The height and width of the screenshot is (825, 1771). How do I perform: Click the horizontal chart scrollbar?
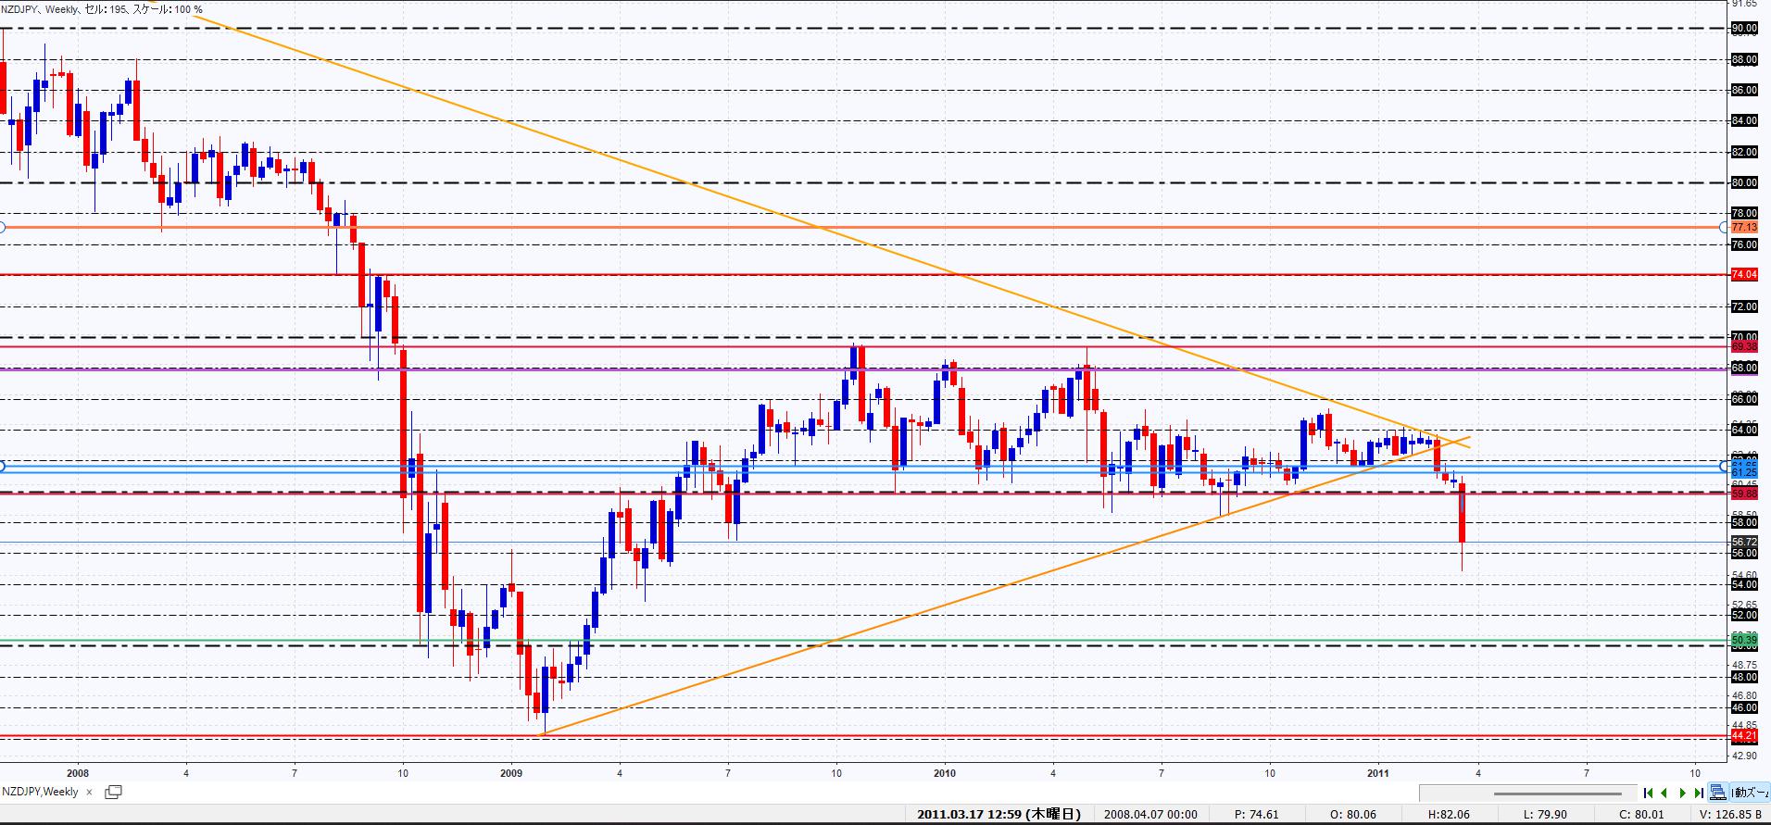[x=1556, y=794]
